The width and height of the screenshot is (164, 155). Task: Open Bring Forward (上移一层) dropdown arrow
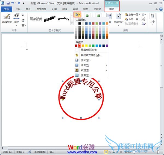(x=140, y=15)
